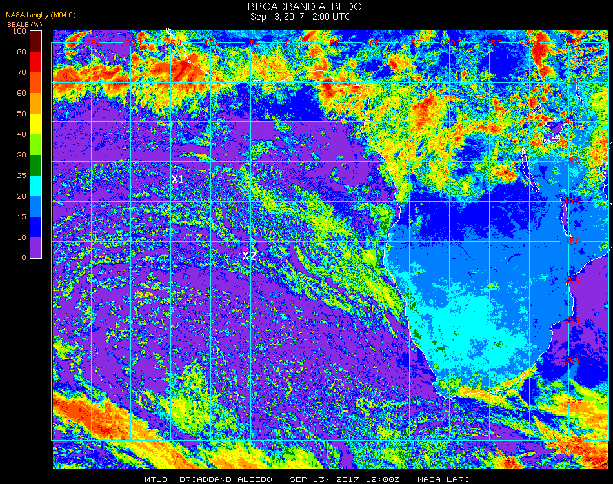Click 'BROADBAND ALBEDO' in the footer caption
The width and height of the screenshot is (613, 484).
tap(226, 479)
